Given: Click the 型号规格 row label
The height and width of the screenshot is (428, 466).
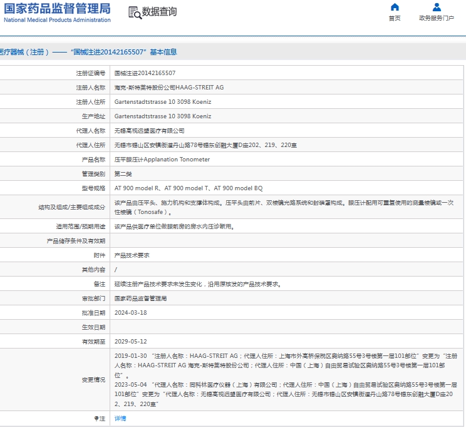Looking at the screenshot, I should pos(93,188).
